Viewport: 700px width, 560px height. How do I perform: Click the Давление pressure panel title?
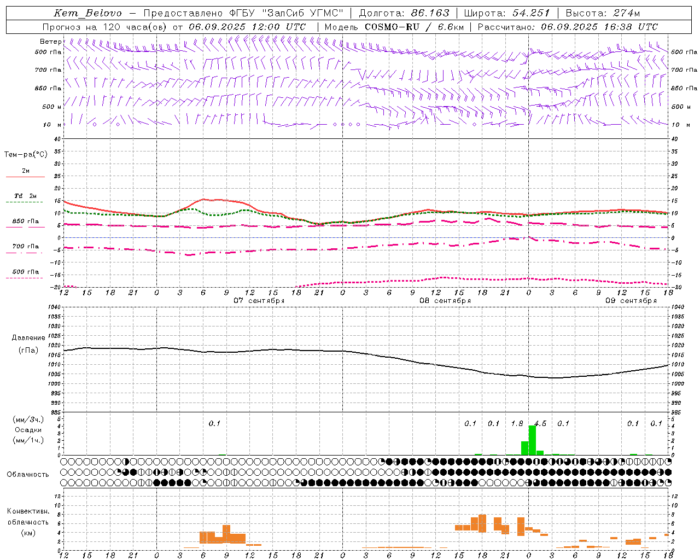point(28,338)
